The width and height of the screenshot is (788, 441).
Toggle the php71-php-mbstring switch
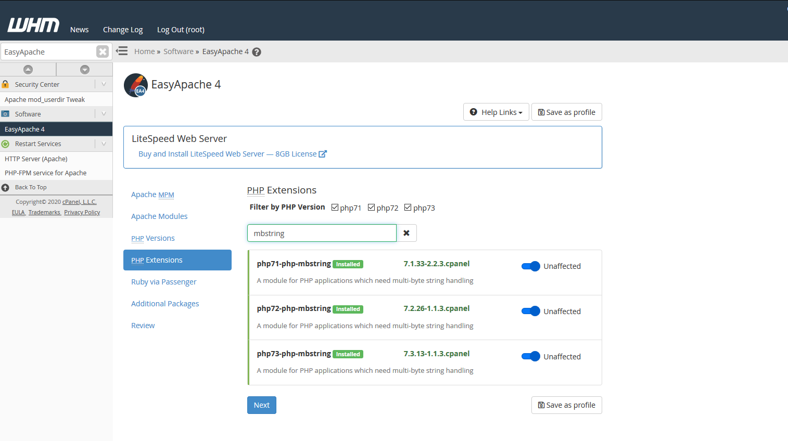pos(531,266)
